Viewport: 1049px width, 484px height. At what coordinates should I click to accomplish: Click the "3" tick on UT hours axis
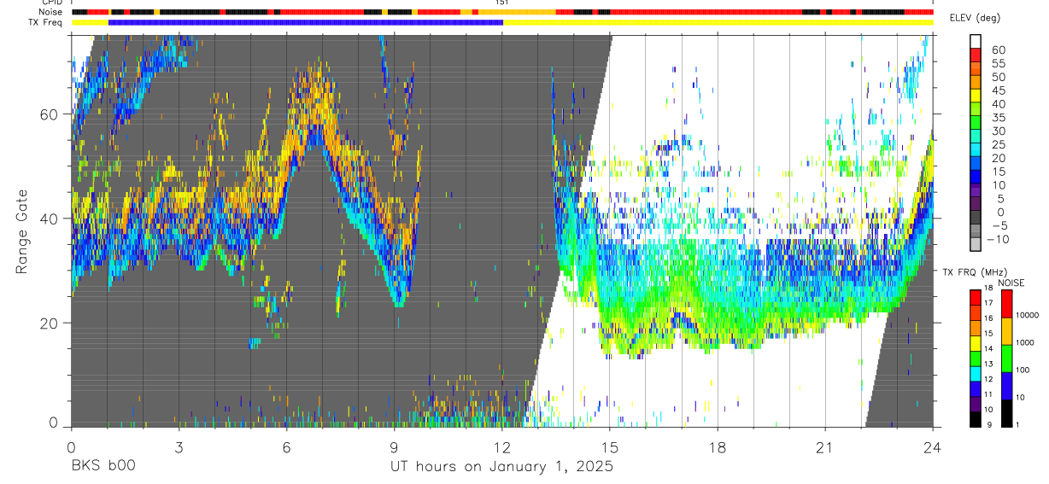[179, 446]
